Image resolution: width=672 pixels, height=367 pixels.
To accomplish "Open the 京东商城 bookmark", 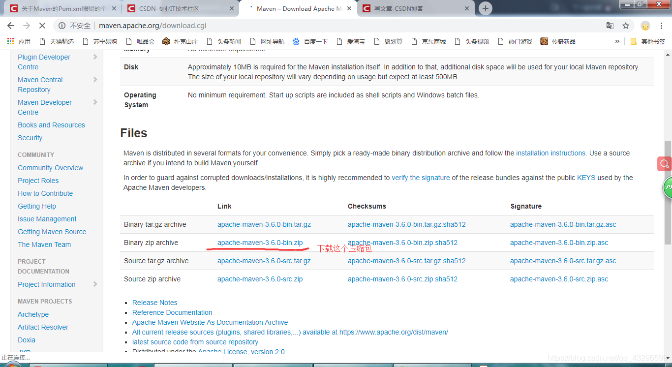I will click(428, 41).
